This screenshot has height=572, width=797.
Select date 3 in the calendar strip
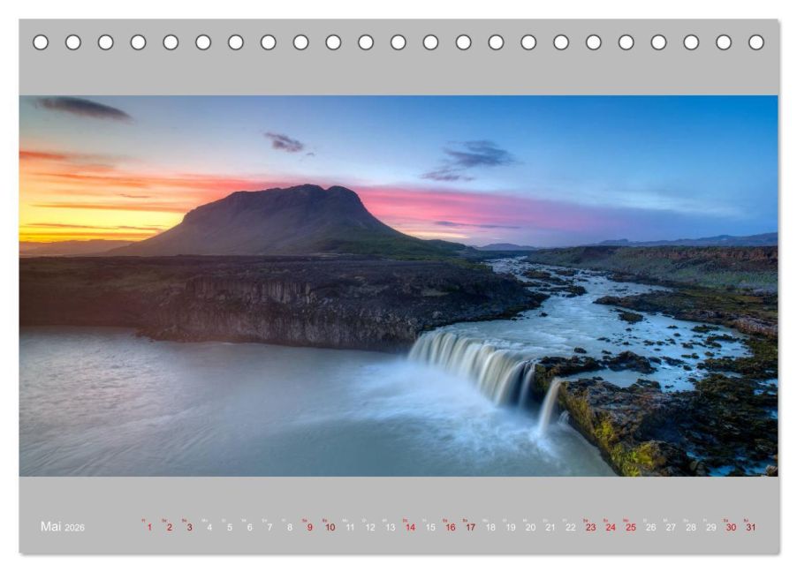click(190, 527)
